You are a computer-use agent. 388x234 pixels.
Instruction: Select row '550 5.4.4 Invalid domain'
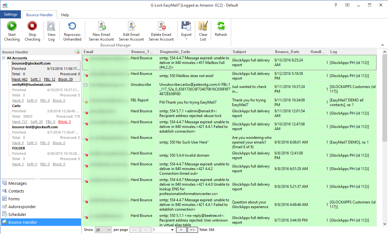click(x=229, y=155)
